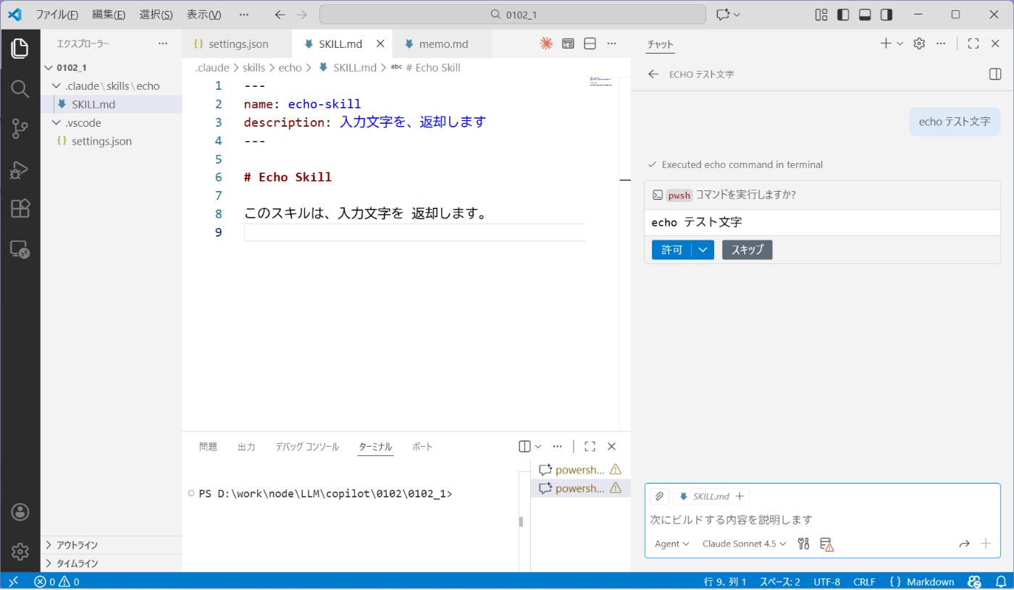Toggle the primary sidebar visibility
This screenshot has width=1014, height=590.
842,14
